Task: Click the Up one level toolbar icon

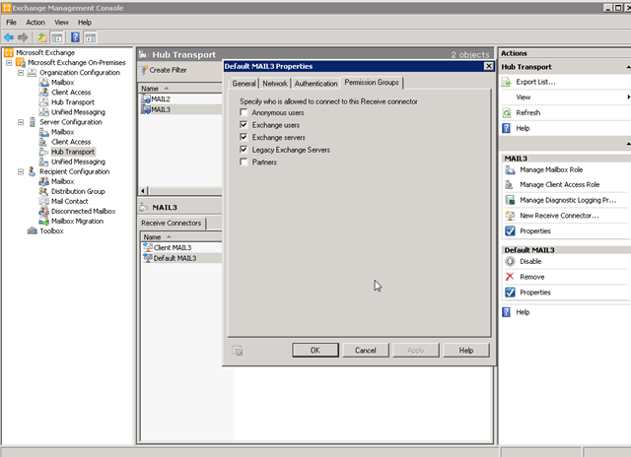Action: (41, 37)
